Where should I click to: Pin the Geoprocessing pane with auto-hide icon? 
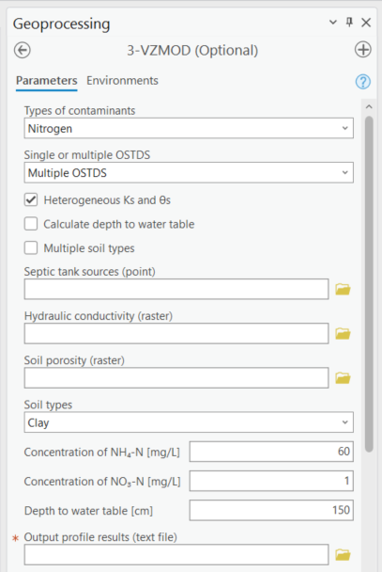349,23
